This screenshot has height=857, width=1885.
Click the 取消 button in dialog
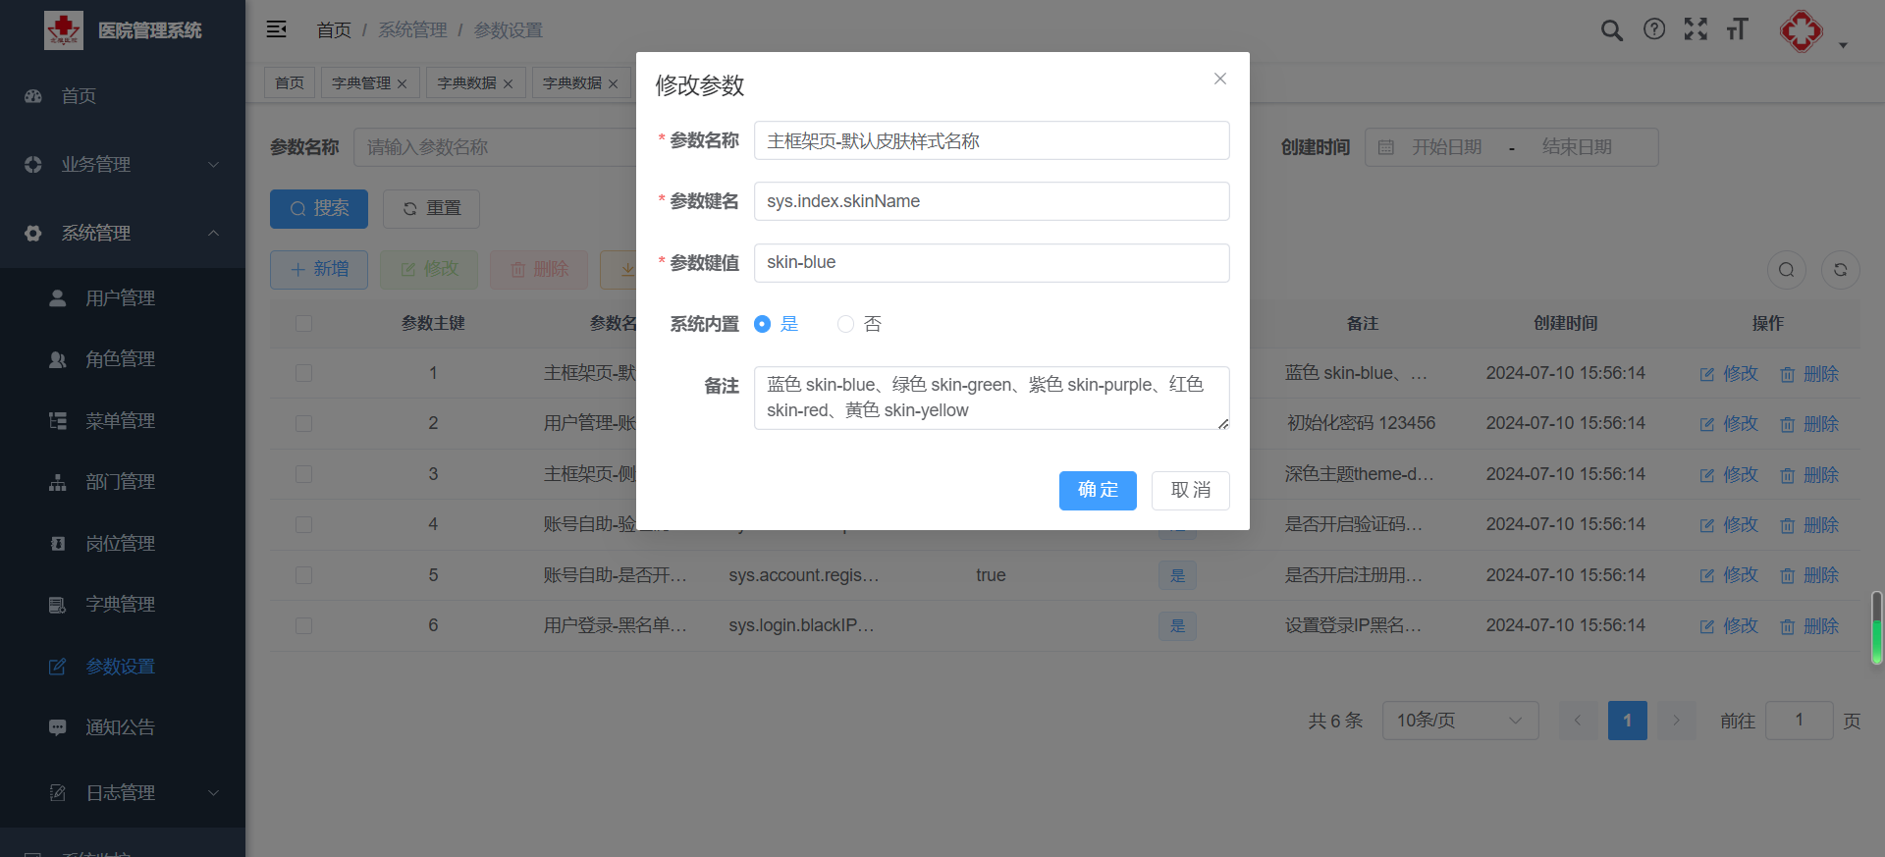click(x=1190, y=490)
